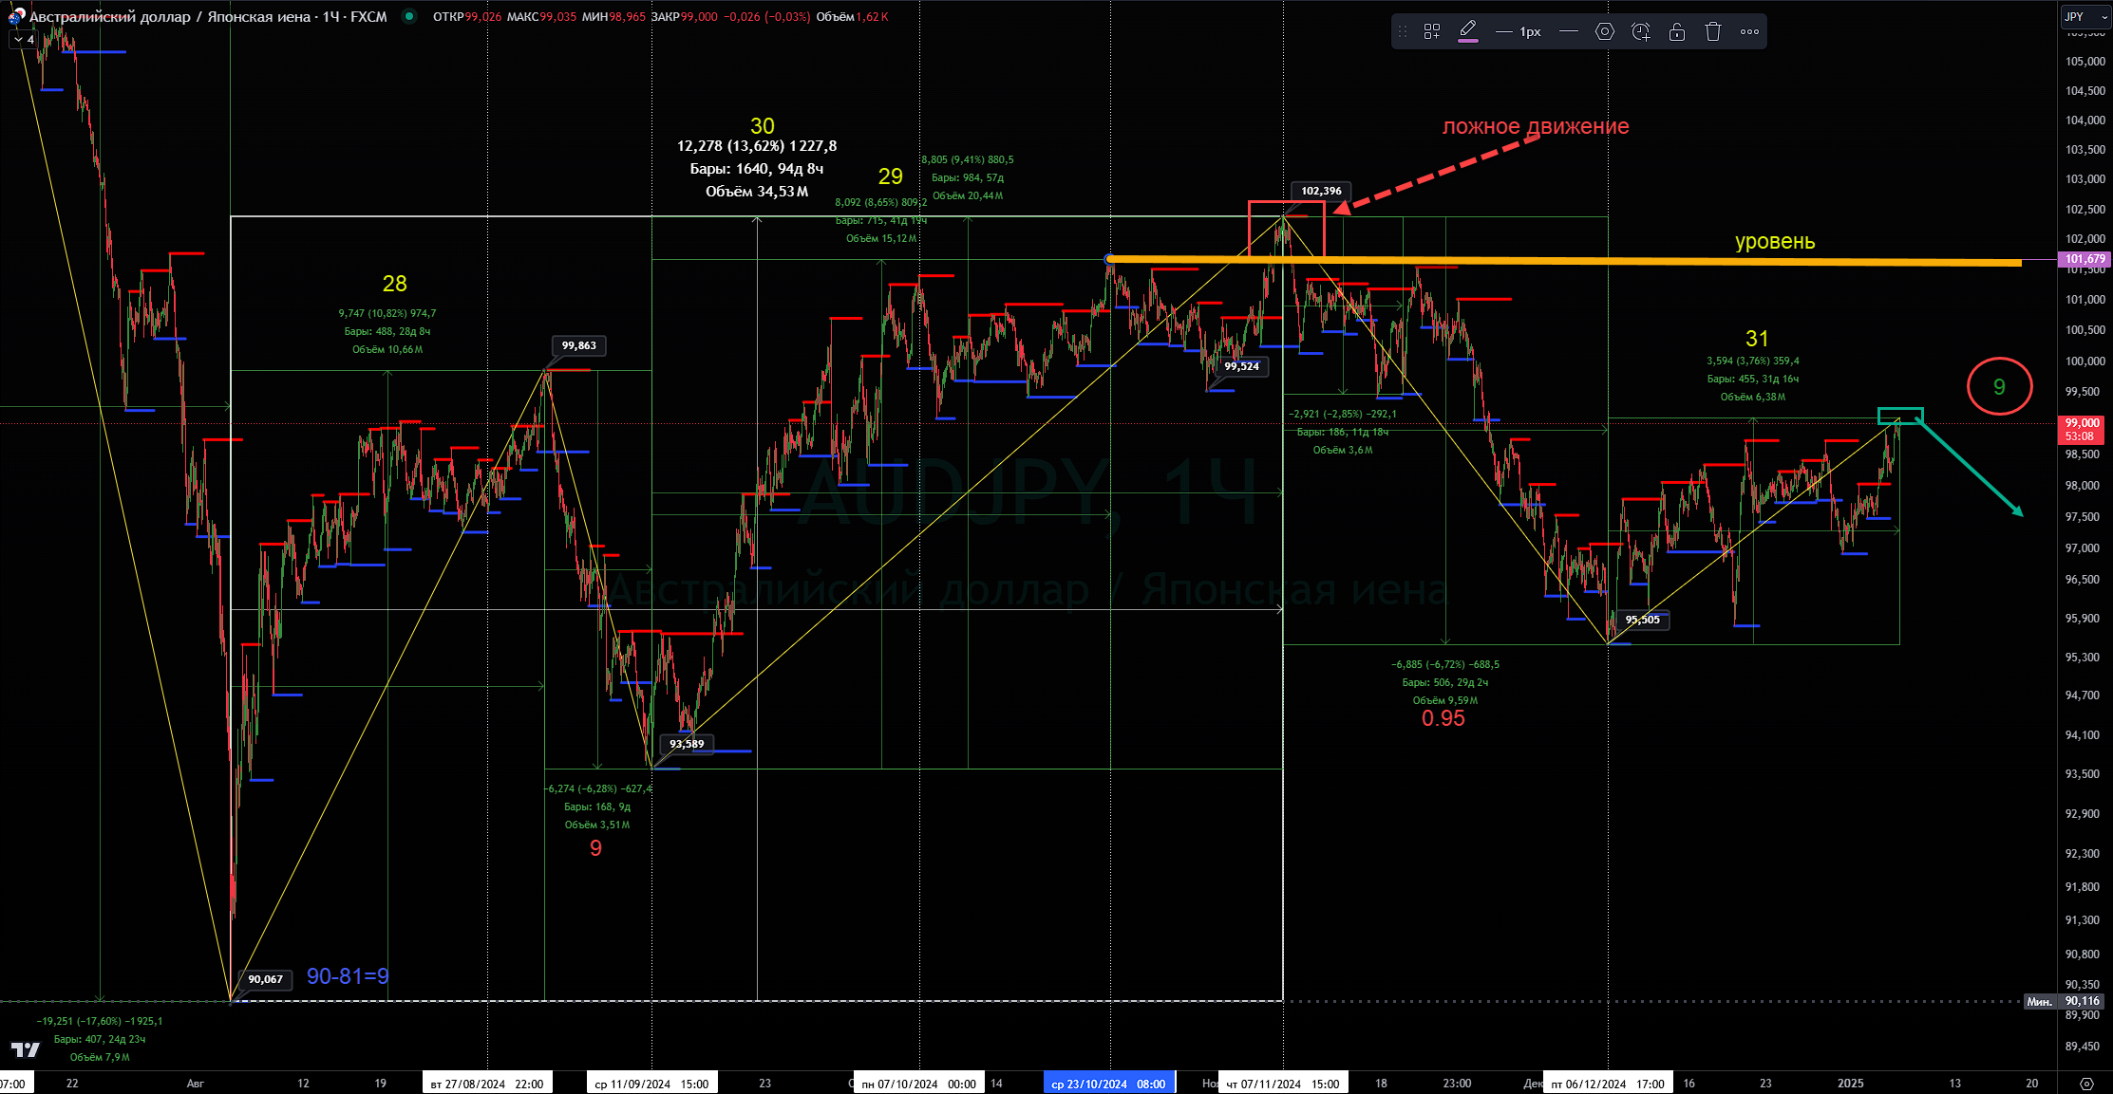Click date label пт 06/12/2024 17:00
Viewport: 2113px width, 1094px height.
click(1608, 1084)
